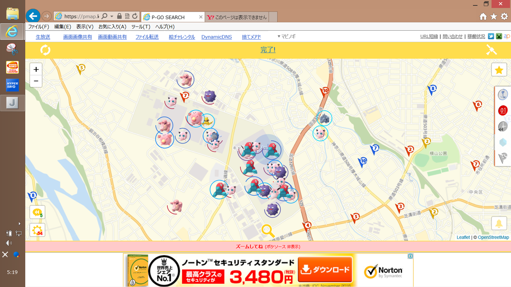Screen dimensions: 511x287
Task: Click the URL短縮 link
Action: [x=429, y=36]
